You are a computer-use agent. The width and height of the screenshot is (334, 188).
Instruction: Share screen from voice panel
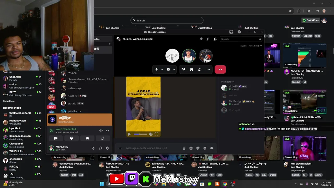pos(71,138)
